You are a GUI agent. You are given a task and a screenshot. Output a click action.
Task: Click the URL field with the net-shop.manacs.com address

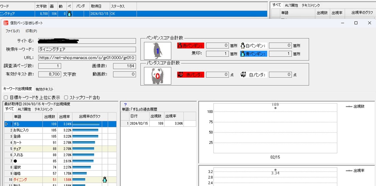87,57
